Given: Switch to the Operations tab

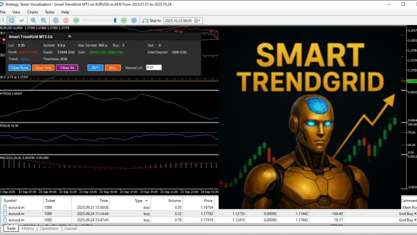Looking at the screenshot, I should coord(49,228).
